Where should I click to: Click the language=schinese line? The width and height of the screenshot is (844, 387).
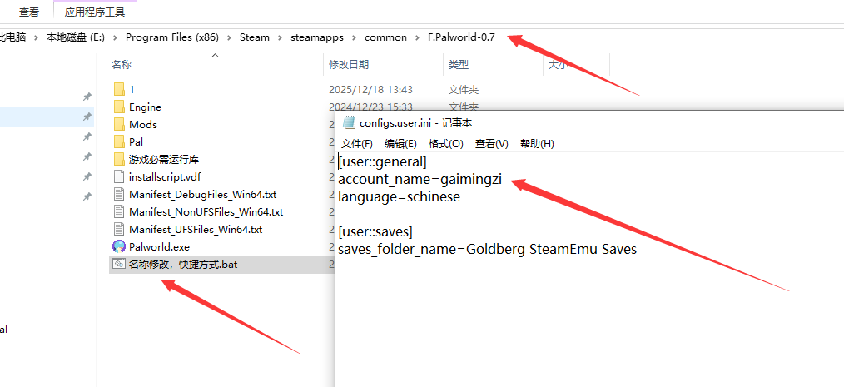399,197
